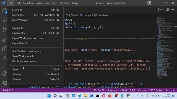Open the Explorer view in activity bar
Image resolution: width=177 pixels, height=99 pixels.
[5, 11]
